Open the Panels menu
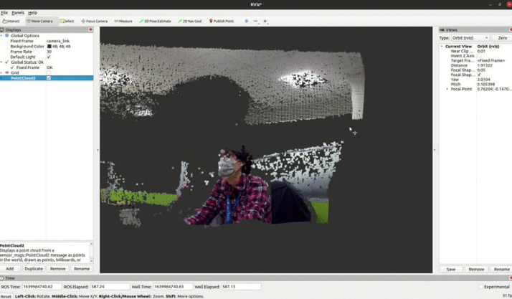 (18, 13)
